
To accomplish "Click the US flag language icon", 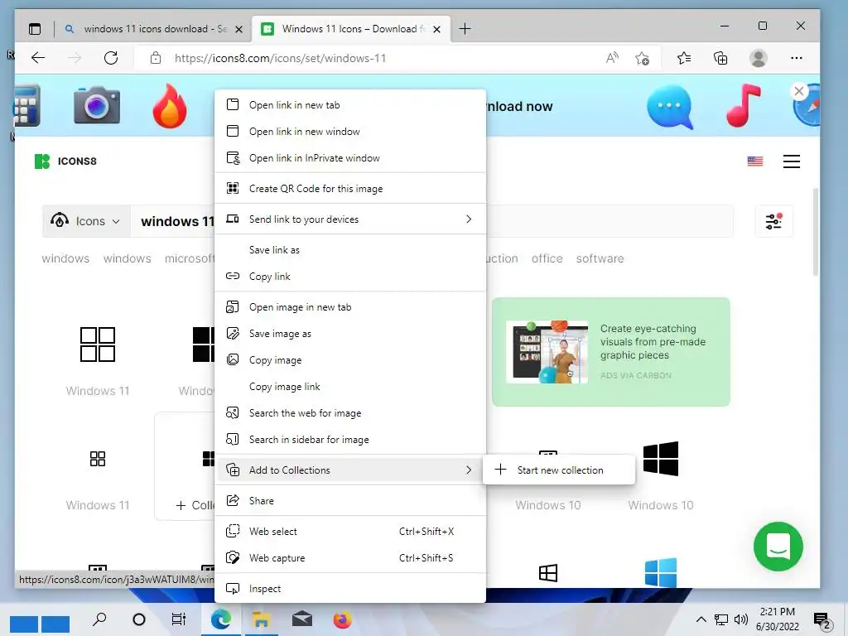I will 755,161.
